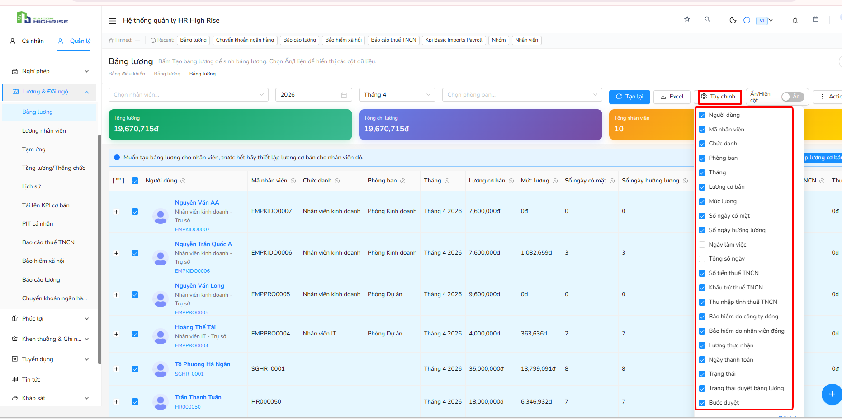Screen dimensions: 842x419
Task: Open Tạm ứng menu item
Action: click(34, 149)
